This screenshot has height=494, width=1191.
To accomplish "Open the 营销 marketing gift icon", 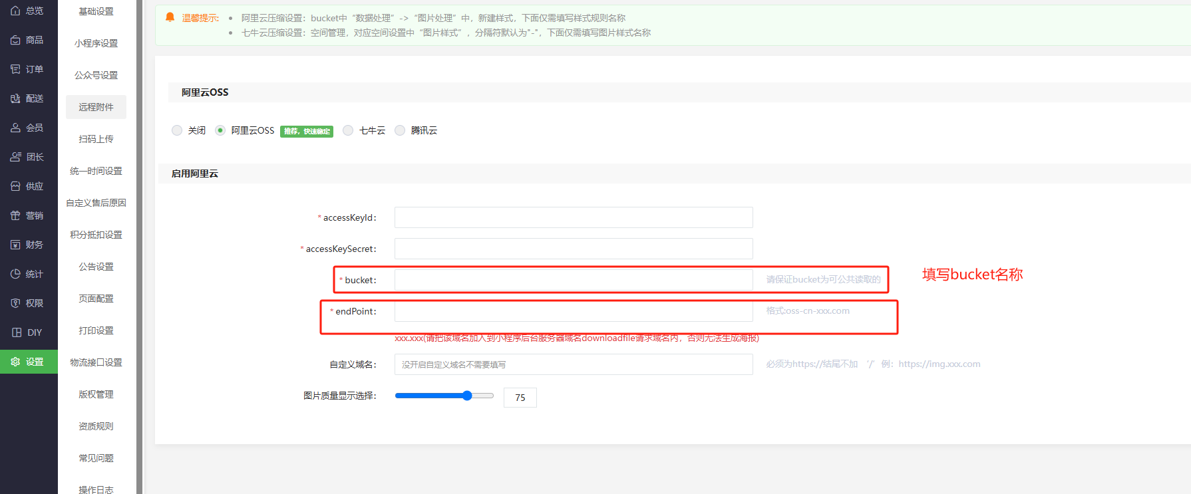I will 15,215.
